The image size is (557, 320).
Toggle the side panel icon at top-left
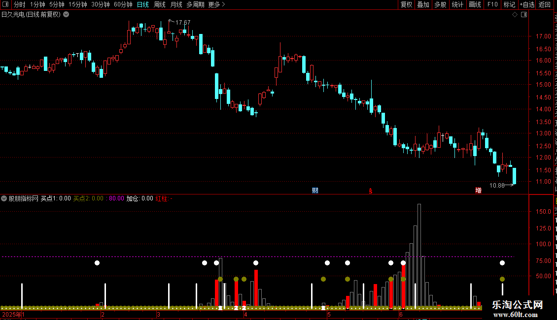point(5,4)
